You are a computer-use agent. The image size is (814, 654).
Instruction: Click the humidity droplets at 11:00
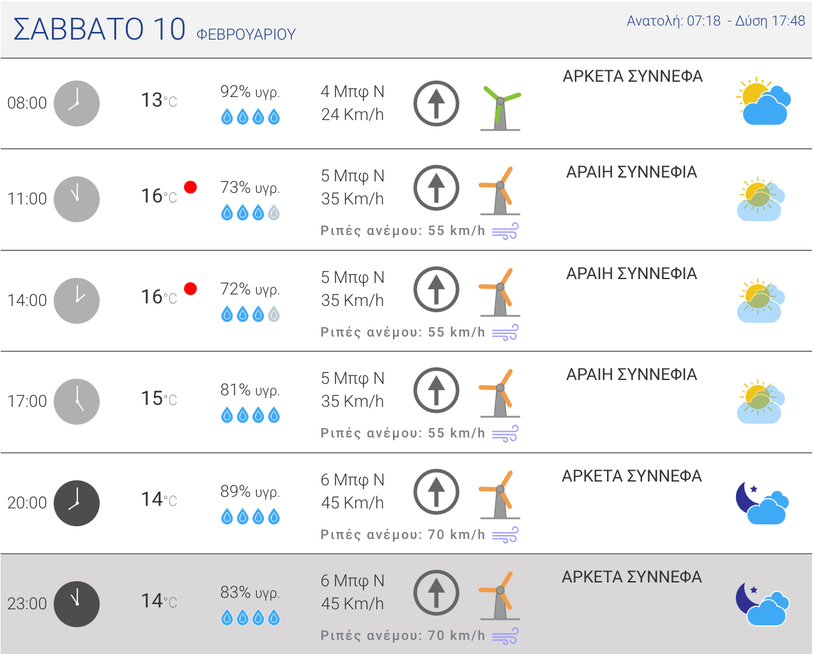(250, 213)
